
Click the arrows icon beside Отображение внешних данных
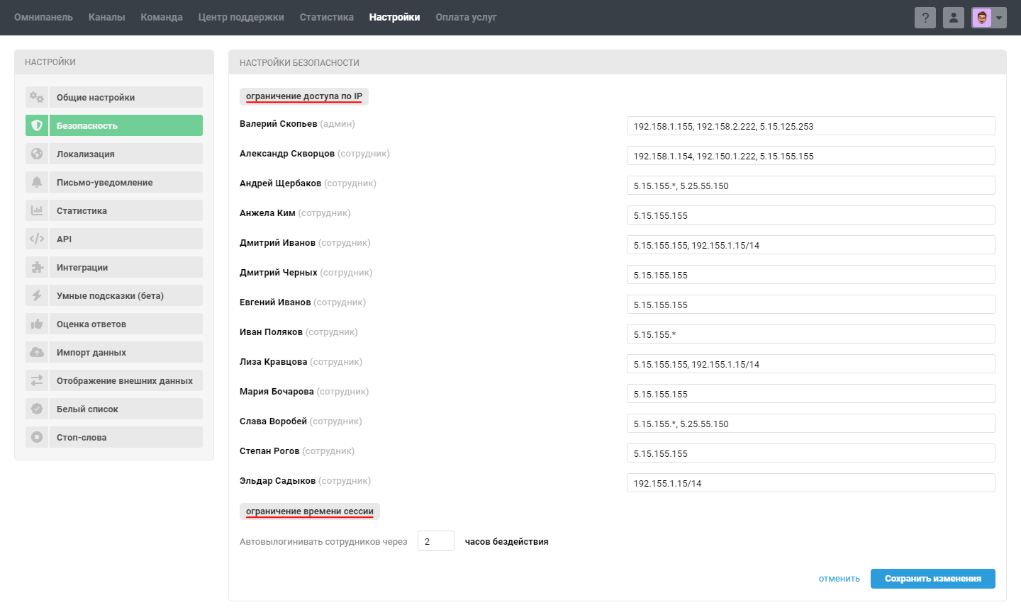pos(37,380)
